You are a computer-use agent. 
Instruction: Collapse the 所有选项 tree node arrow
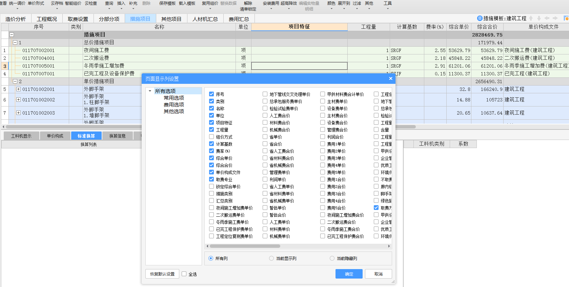(x=150, y=91)
